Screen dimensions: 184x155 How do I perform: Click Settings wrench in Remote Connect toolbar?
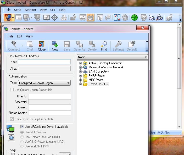point(118,46)
